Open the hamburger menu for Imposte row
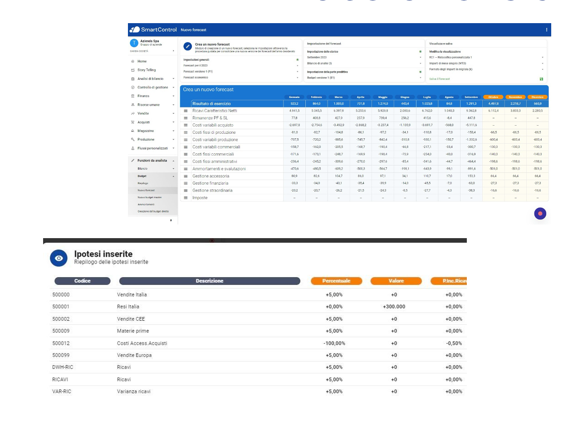Image resolution: width=568 pixels, height=430 pixels. (186, 198)
